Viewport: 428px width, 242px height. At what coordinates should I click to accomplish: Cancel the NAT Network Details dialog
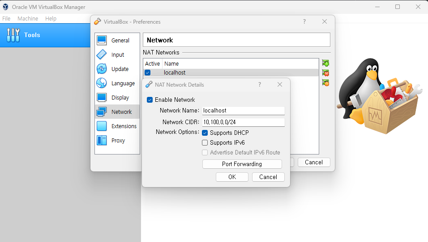pyautogui.click(x=268, y=177)
